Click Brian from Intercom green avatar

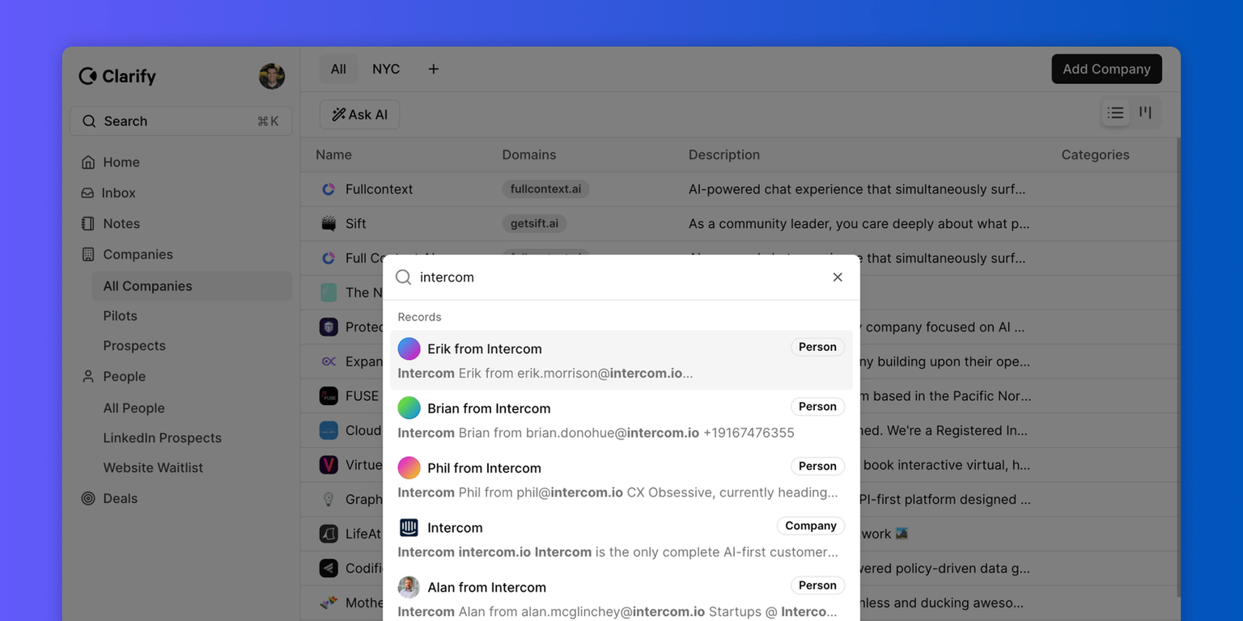click(409, 408)
